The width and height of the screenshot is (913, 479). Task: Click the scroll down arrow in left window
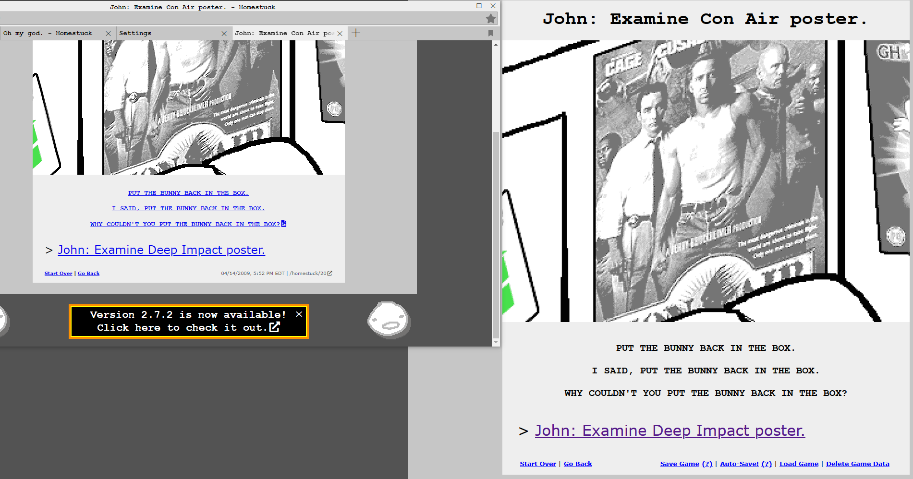(496, 342)
